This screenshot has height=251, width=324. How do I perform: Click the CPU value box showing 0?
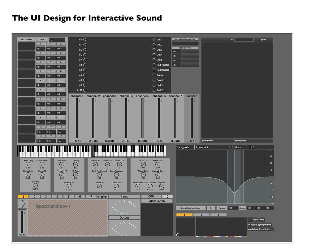coord(167,196)
